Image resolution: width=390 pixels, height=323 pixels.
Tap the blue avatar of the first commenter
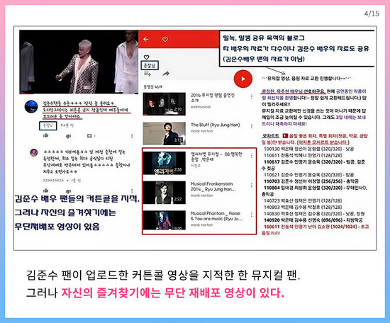[x=31, y=106]
